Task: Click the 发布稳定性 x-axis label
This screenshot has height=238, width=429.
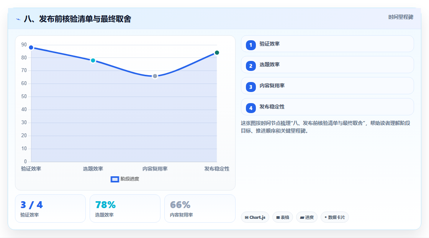Action: (x=217, y=169)
